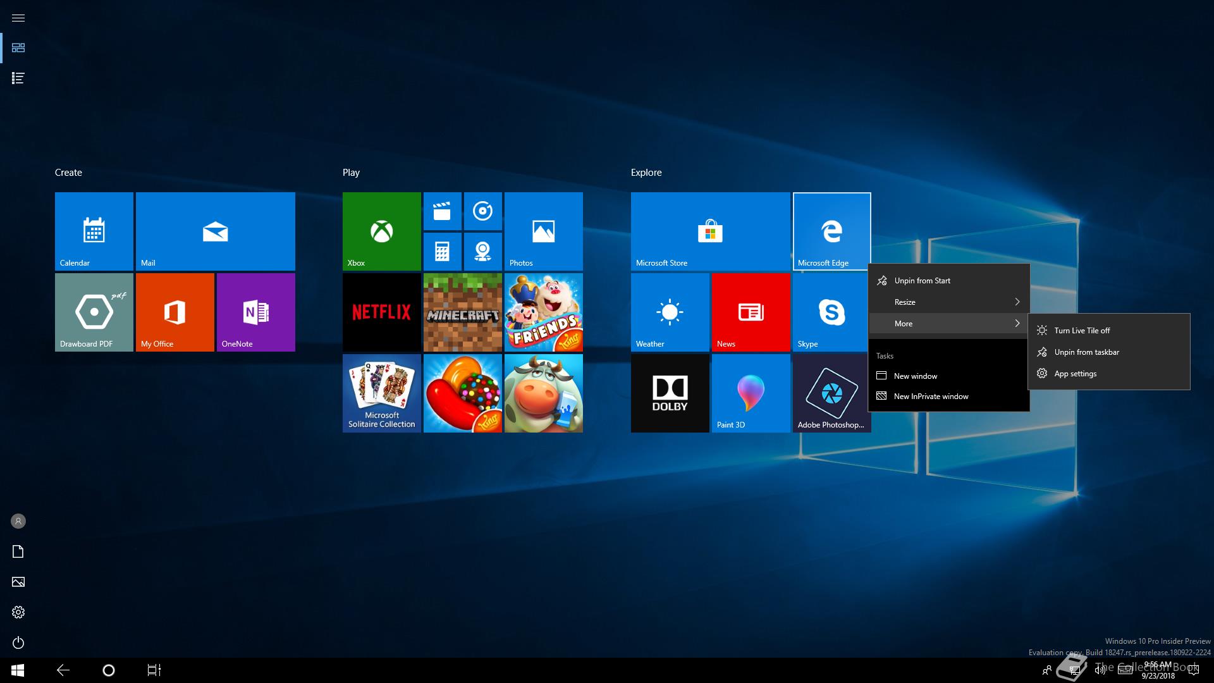This screenshot has height=683, width=1214.
Task: Expand the Resize submenu
Action: 949,302
